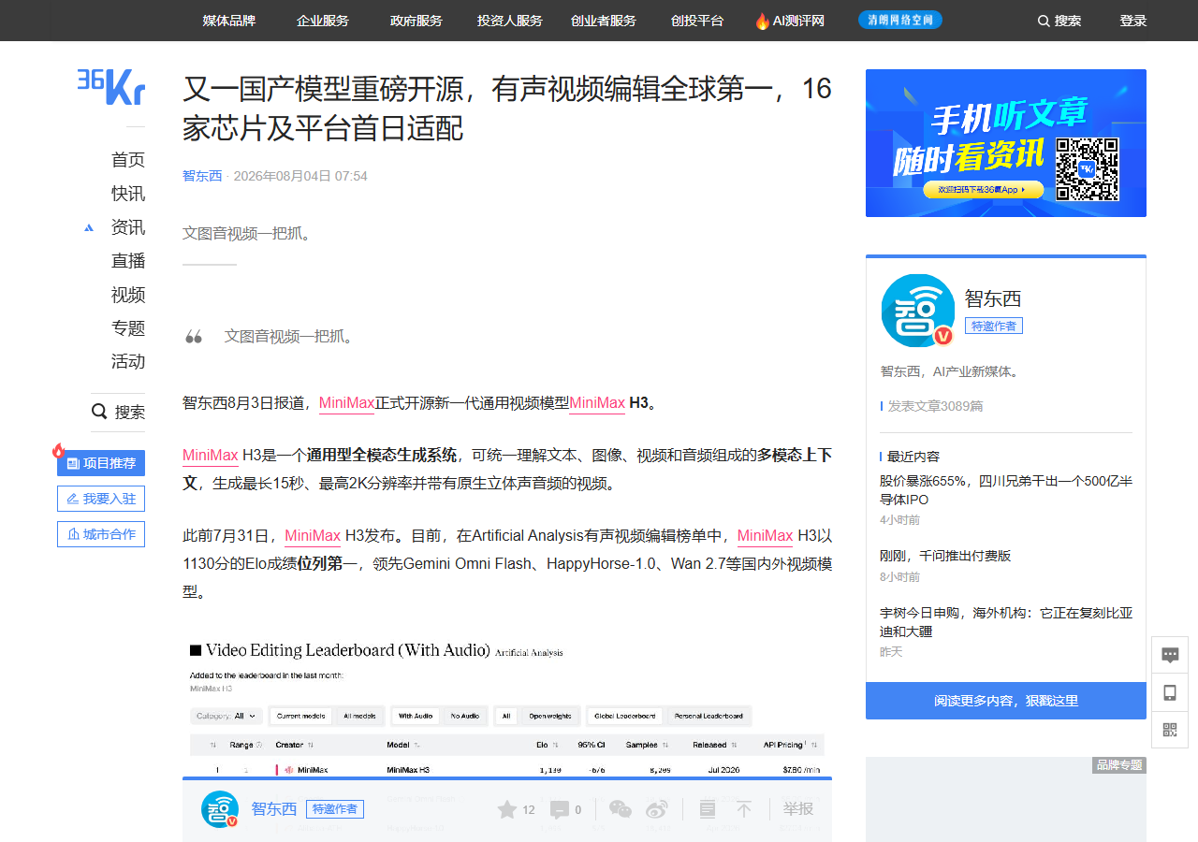Open the floating feedback chat icon

[x=1170, y=655]
